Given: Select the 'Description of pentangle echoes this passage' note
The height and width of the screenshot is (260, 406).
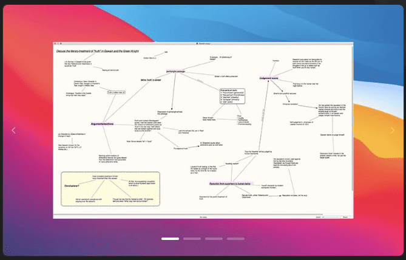Looking at the screenshot, I should pyautogui.click(x=170, y=113).
